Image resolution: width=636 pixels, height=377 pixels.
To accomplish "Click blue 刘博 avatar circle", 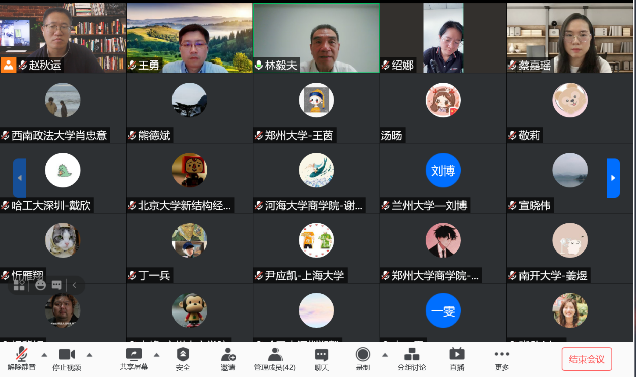I will pos(443,170).
